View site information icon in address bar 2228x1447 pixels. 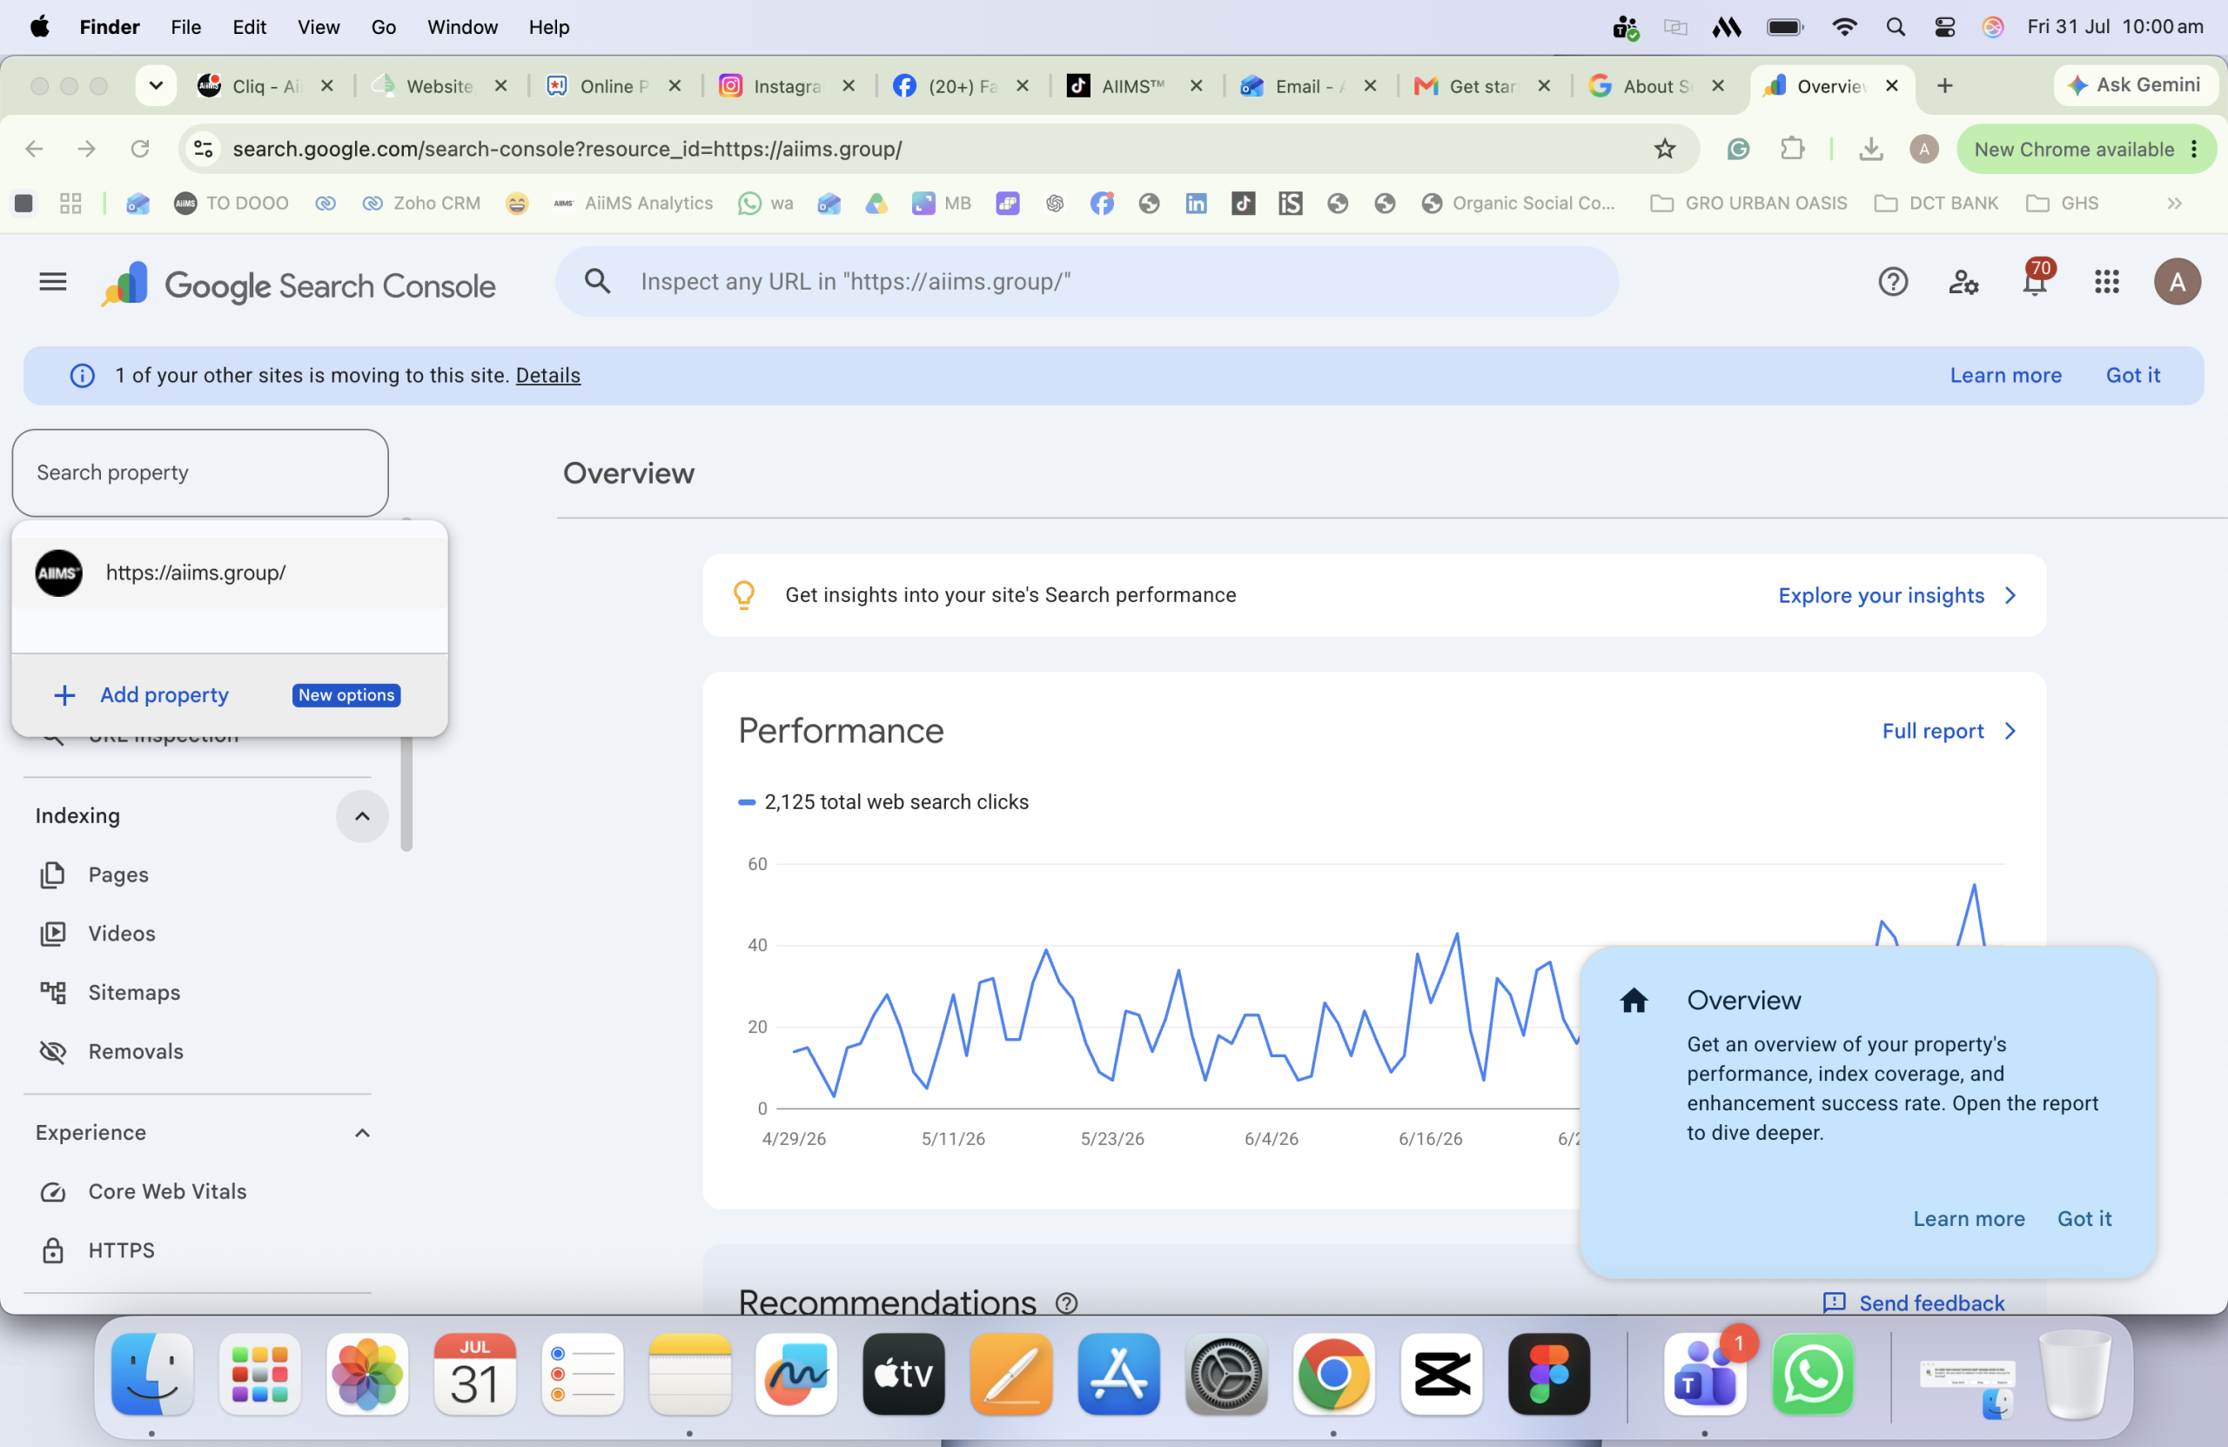point(203,149)
